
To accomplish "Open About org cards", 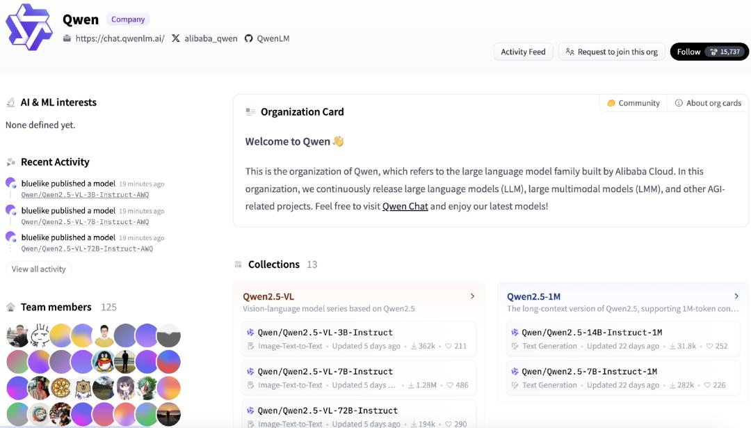I will pyautogui.click(x=708, y=103).
